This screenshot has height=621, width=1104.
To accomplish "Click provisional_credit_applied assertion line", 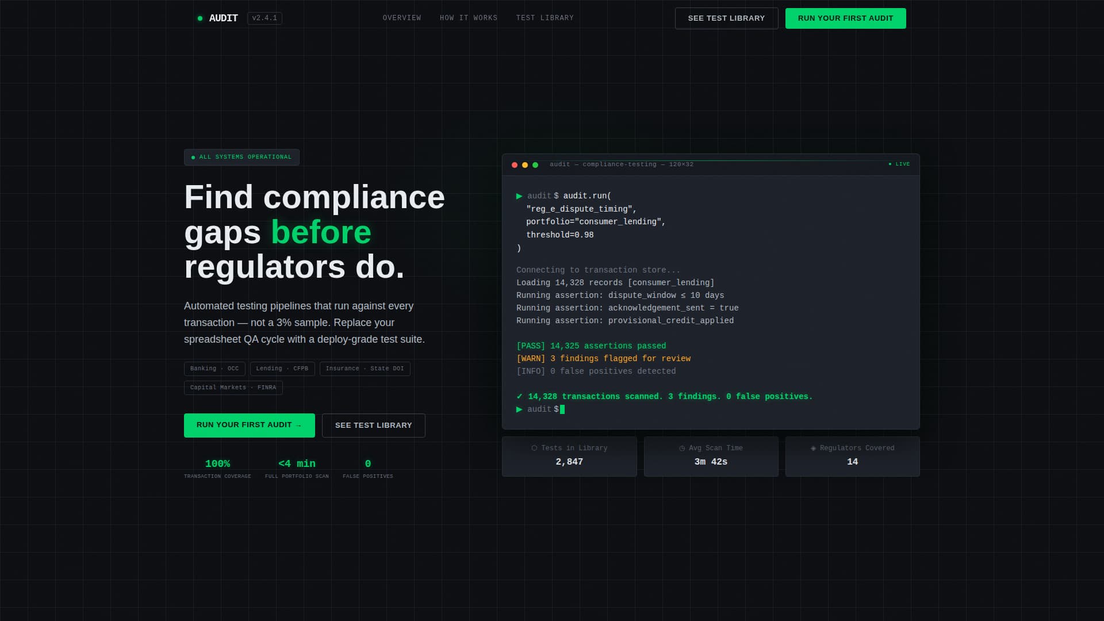I will [625, 321].
